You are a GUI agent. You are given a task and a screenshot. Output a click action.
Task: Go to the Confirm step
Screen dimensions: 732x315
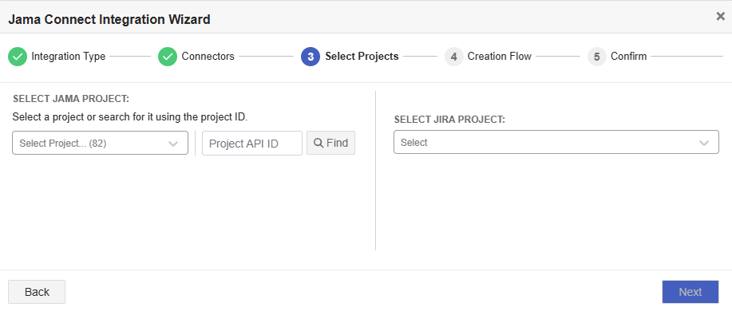tap(629, 57)
